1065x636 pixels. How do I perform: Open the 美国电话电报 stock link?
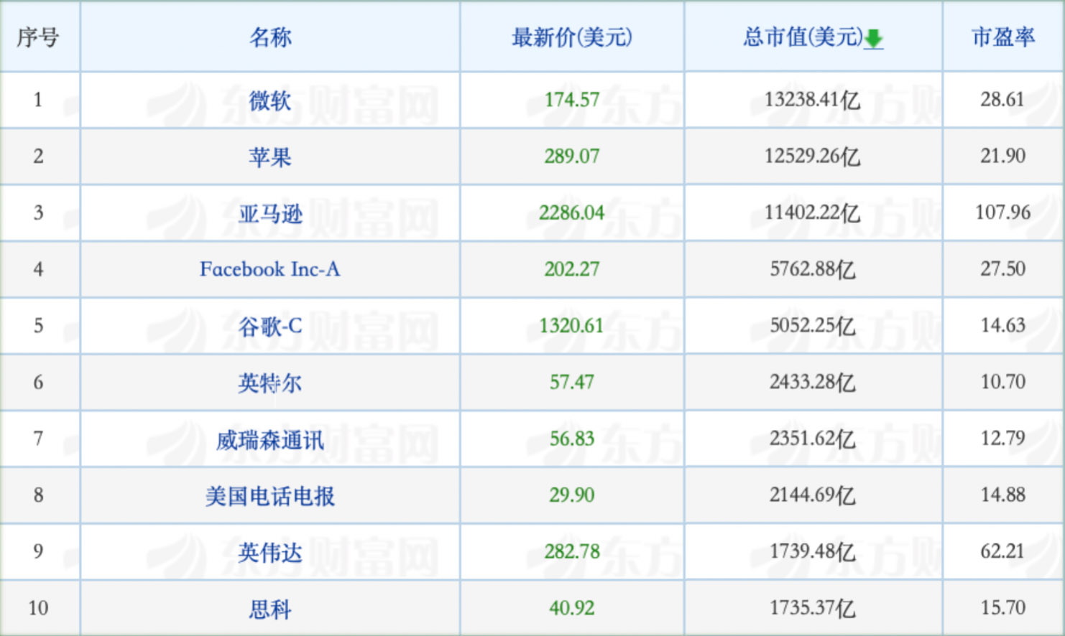[x=270, y=495]
